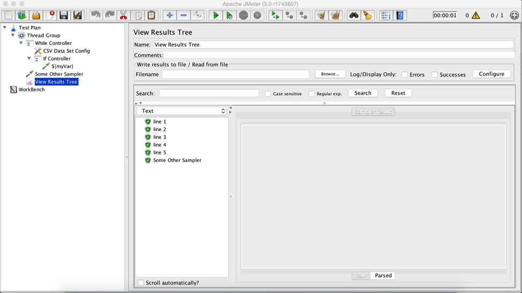Undo the last action
Screen dimensions: 522x293
point(95,16)
